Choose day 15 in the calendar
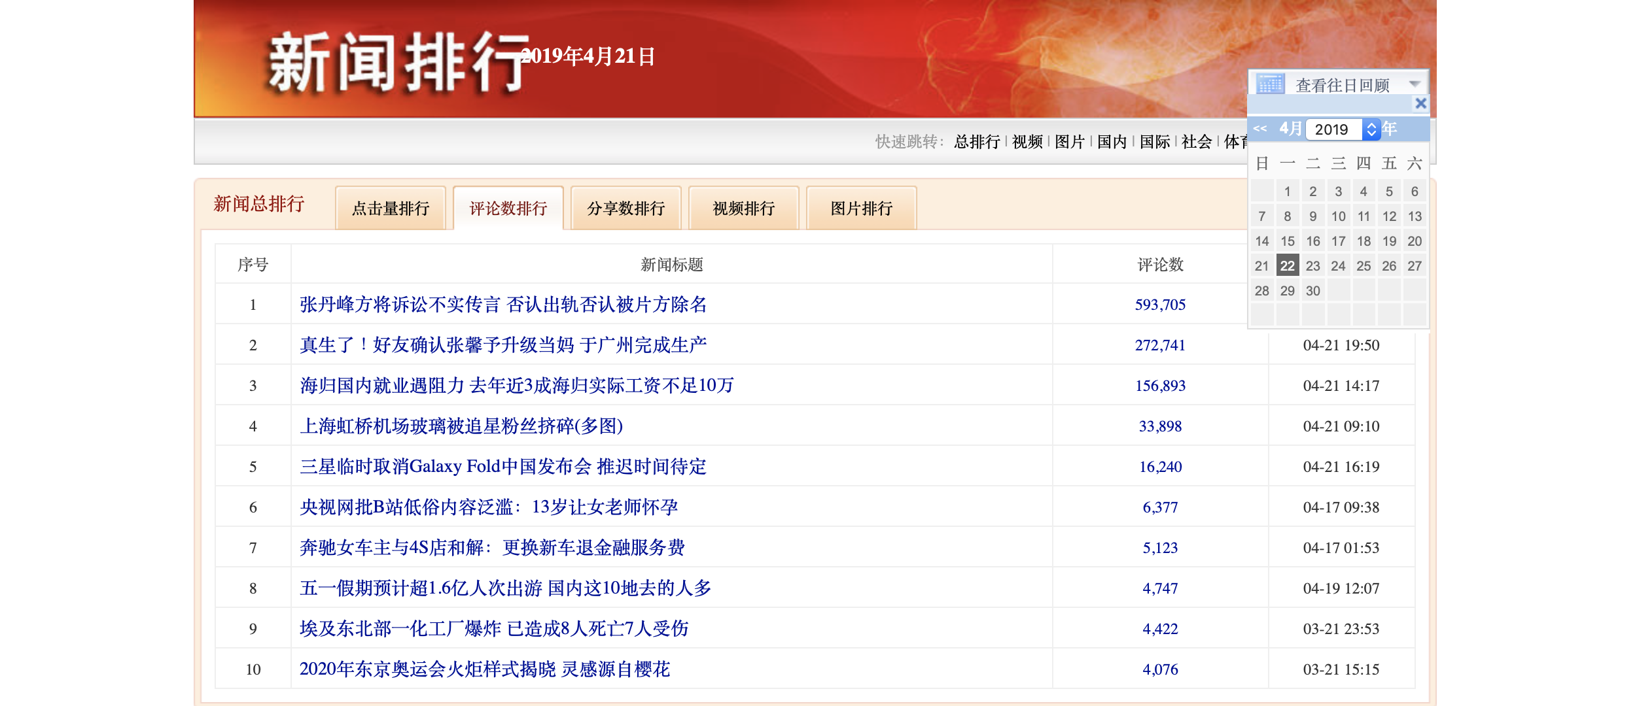This screenshot has height=706, width=1637. point(1287,241)
